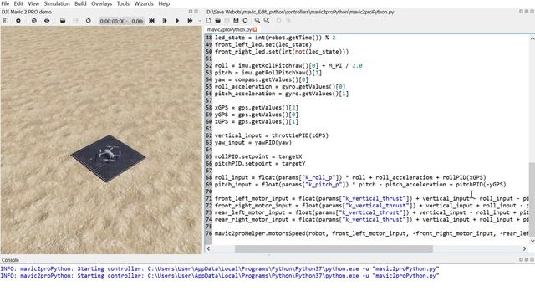535x301 pixels.
Task: Close the mavic2proPython.py tab
Action: click(x=255, y=30)
